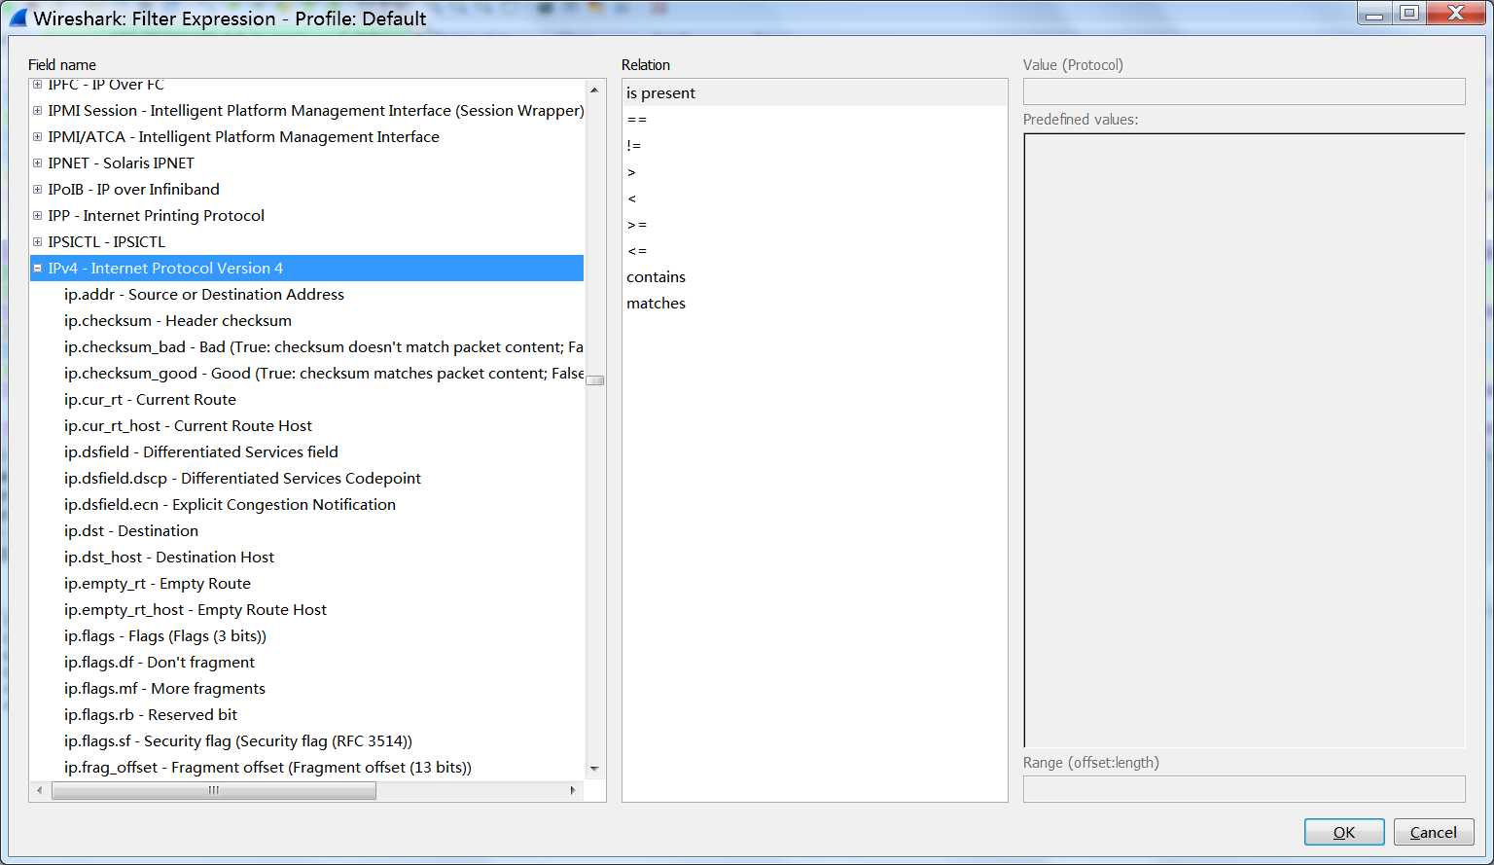Select ip.checksum_good field
This screenshot has height=865, width=1494.
324,374
